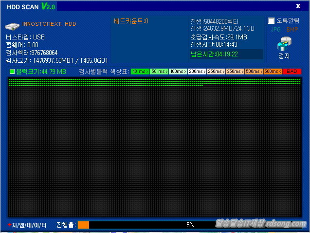Click the 남은시간:04:19:22 remaining time field
The height and width of the screenshot is (233, 310).
(x=226, y=54)
